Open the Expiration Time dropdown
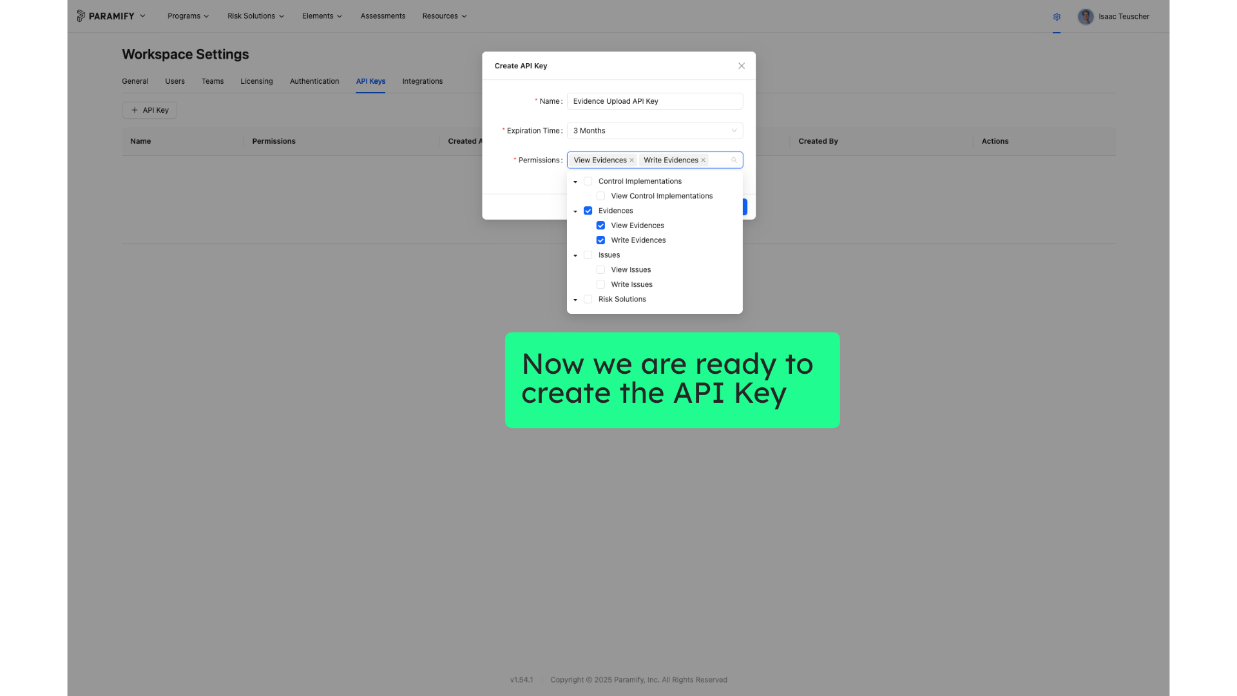This screenshot has width=1237, height=696. [x=655, y=131]
